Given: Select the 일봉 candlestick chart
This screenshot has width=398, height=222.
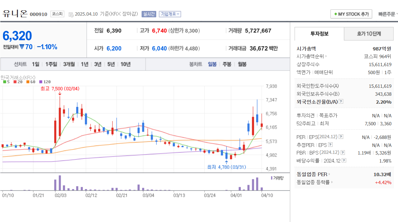Looking at the screenshot, I should pyautogui.click(x=212, y=64).
